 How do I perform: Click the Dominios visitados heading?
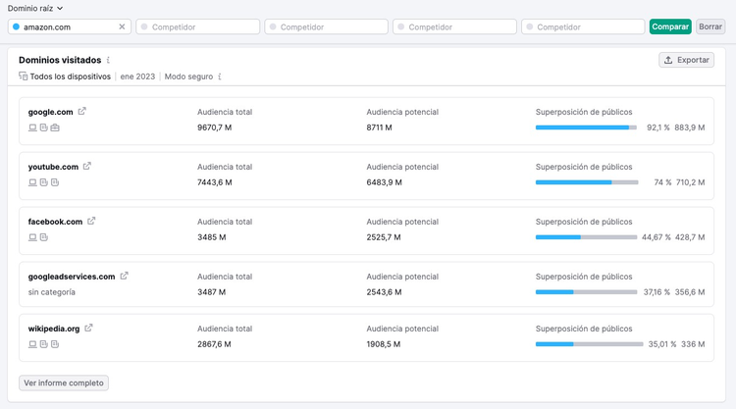[x=60, y=60]
